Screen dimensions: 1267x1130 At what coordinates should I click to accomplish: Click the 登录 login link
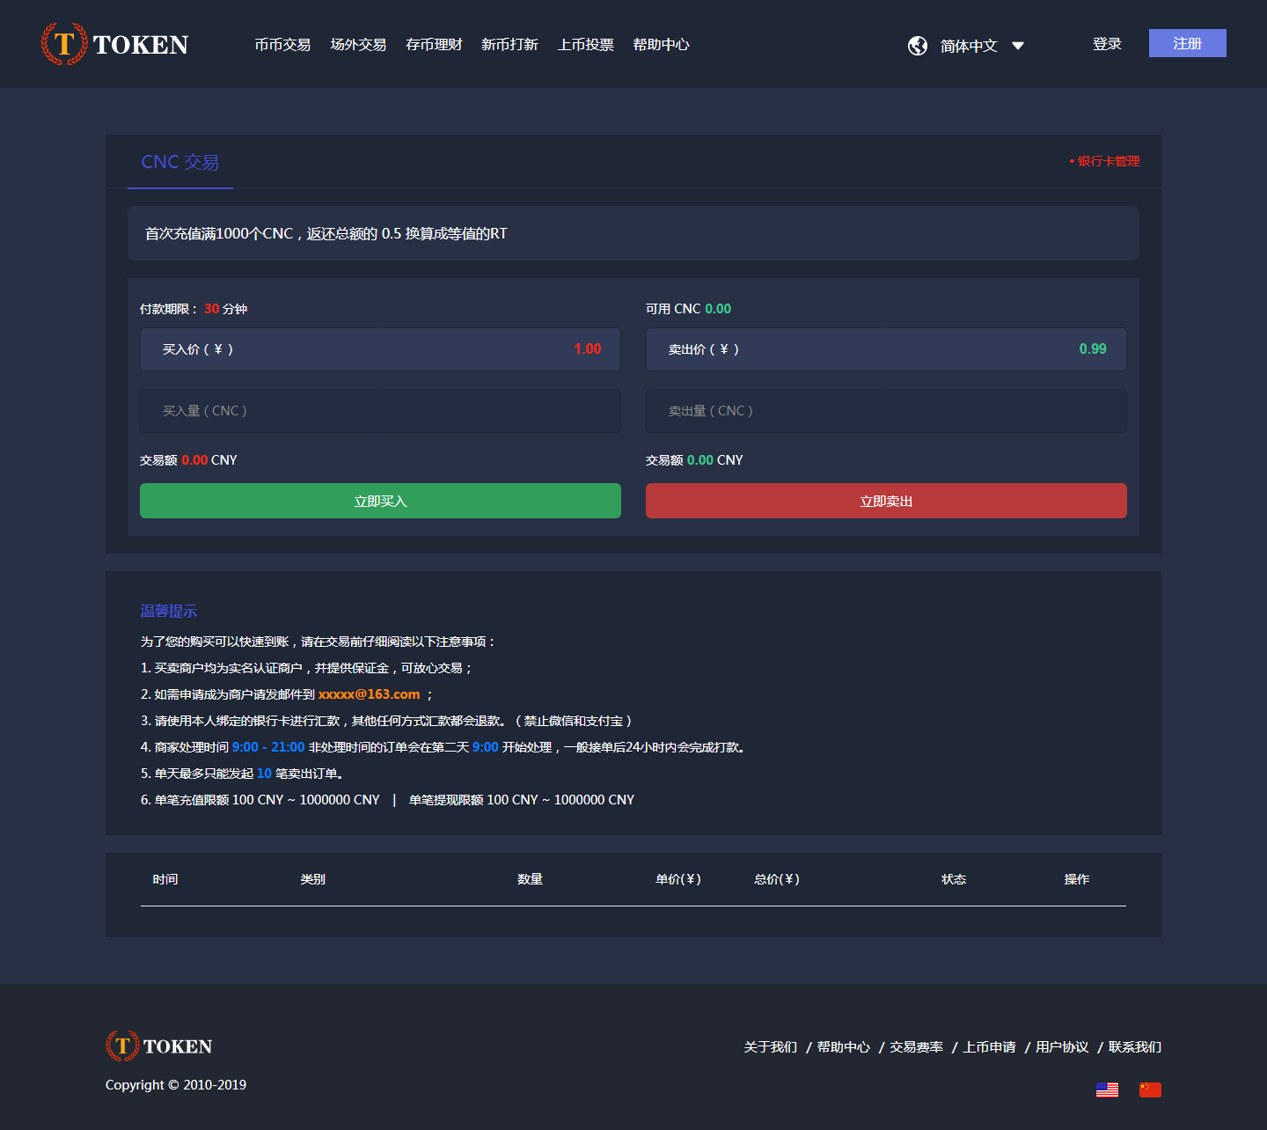click(1107, 44)
